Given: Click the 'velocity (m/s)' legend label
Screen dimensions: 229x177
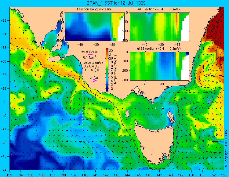Looking at the screenshot, I should click(x=93, y=63).
